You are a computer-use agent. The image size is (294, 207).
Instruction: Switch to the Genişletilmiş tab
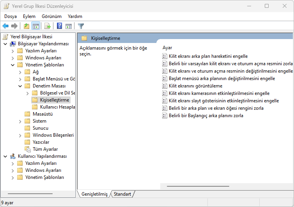(x=94, y=194)
